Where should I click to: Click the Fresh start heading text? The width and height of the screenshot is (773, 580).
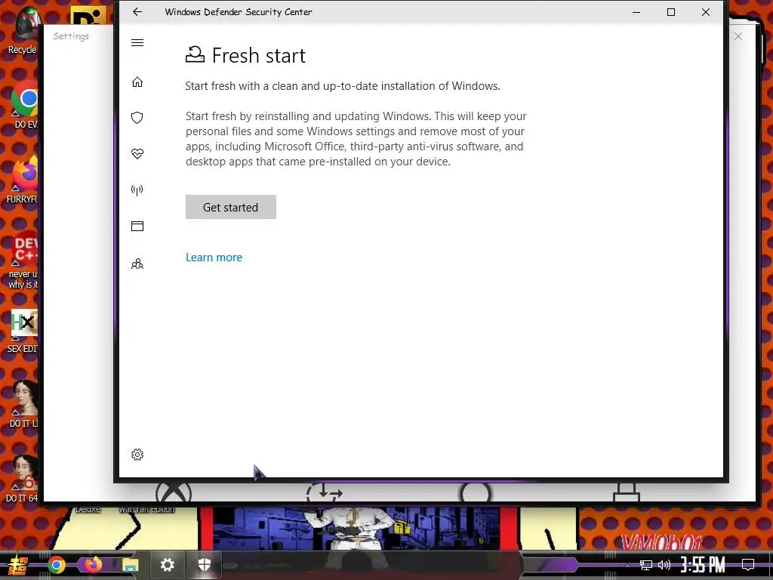[x=259, y=55]
